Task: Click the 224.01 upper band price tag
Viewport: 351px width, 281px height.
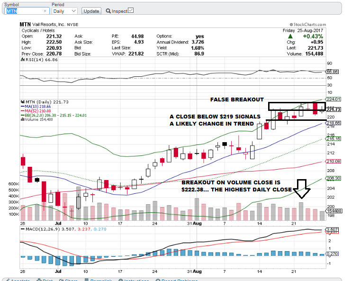Action: coord(333,99)
